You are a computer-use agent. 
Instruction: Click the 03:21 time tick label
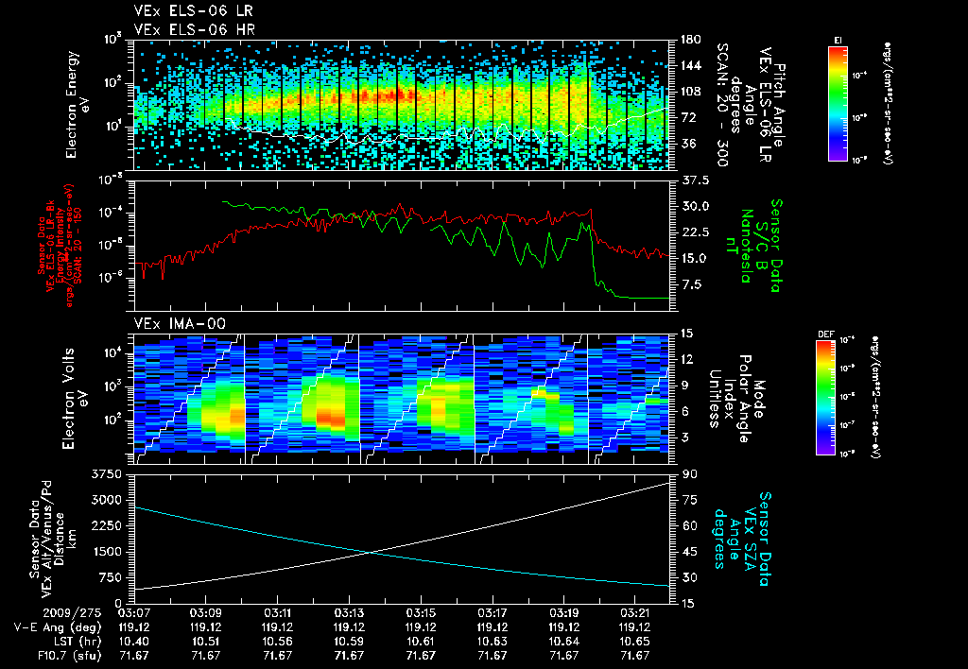coord(635,613)
